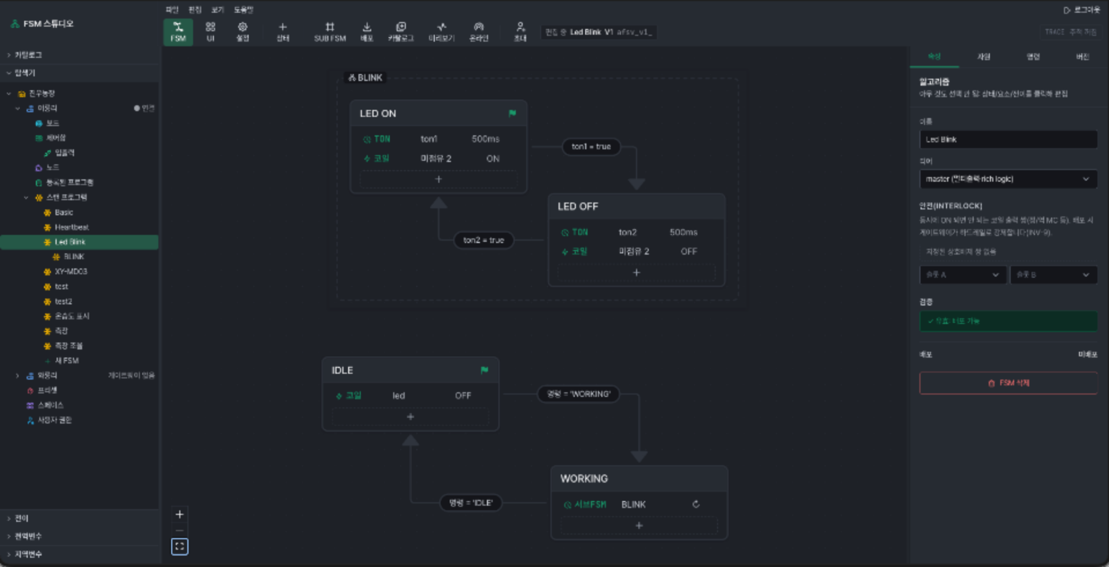Open the first menu in the menu bar
Image resolution: width=1109 pixels, height=567 pixels.
tap(172, 10)
